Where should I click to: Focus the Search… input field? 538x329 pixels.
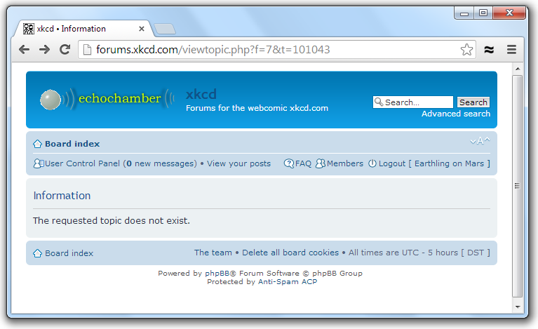413,102
